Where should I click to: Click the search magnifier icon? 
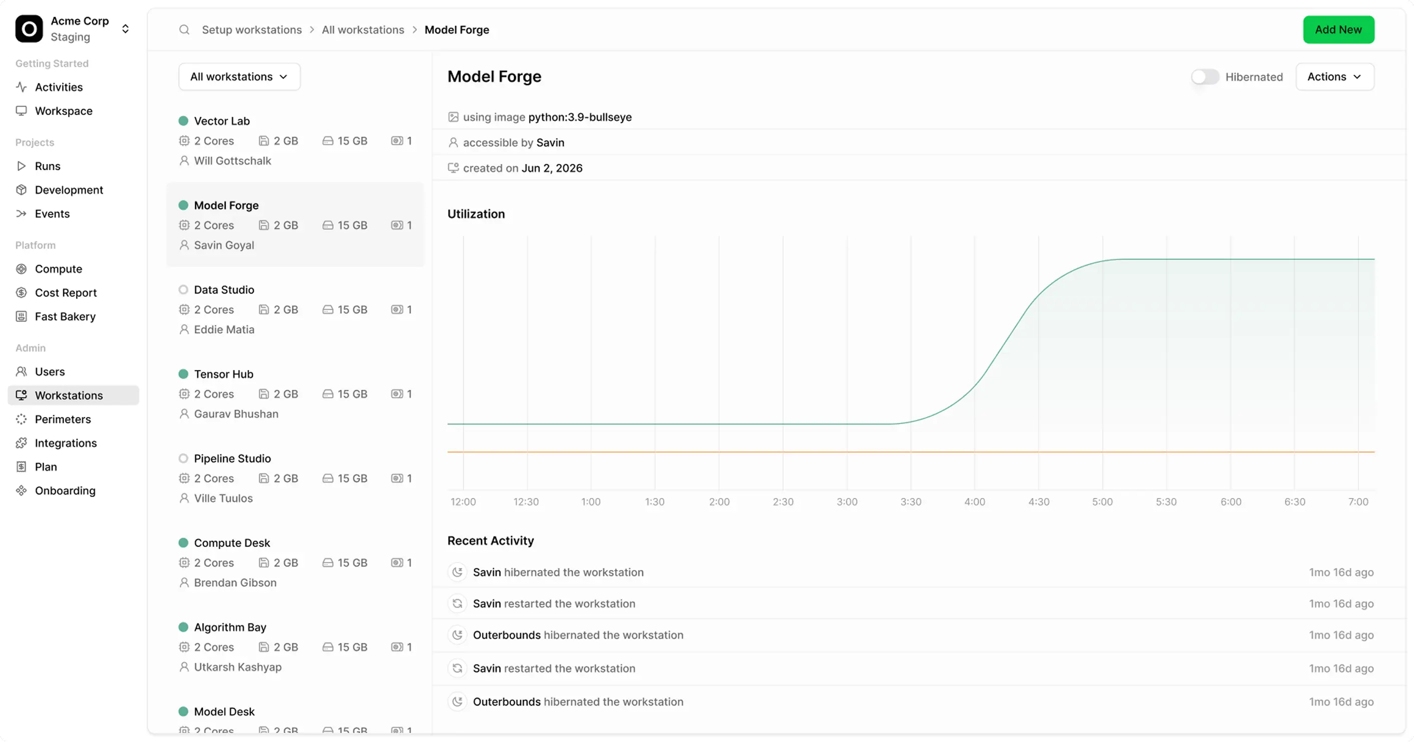(x=184, y=29)
